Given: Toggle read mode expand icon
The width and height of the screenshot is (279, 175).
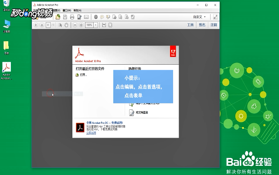Looking at the screenshot, I should click(x=215, y=17).
